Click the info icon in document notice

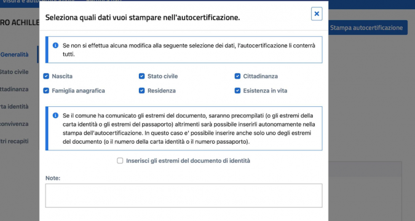coord(55,115)
